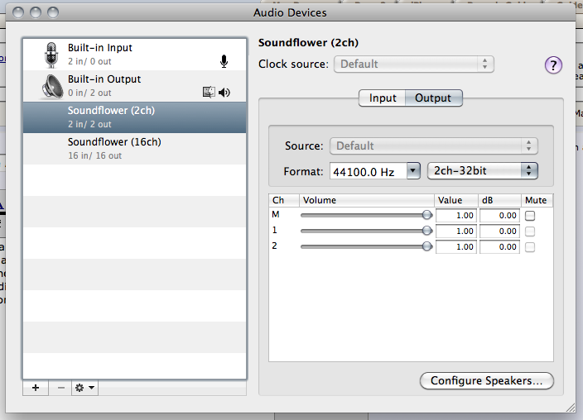Click the channel 2 Value field
Image resolution: width=583 pixels, height=420 pixels.
456,247
